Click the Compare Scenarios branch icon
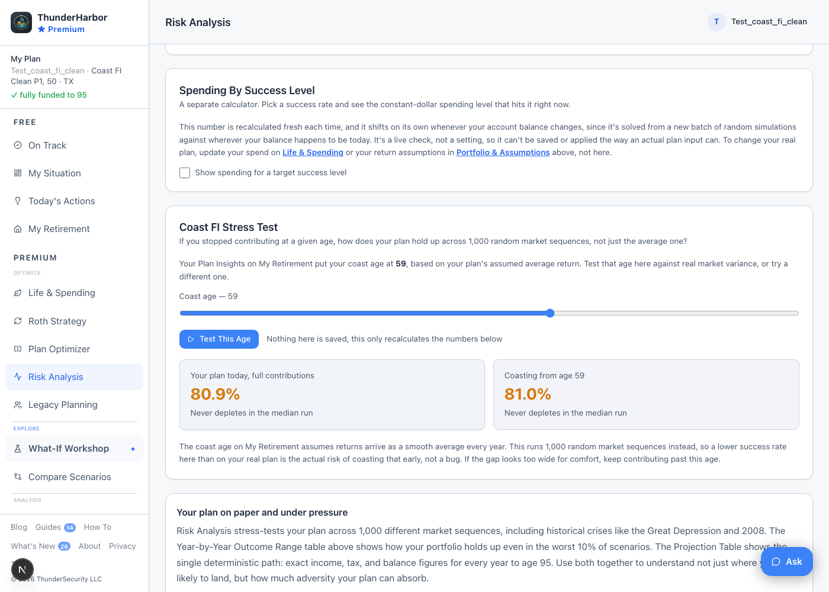Viewport: 829px width, 592px height. [x=18, y=477]
